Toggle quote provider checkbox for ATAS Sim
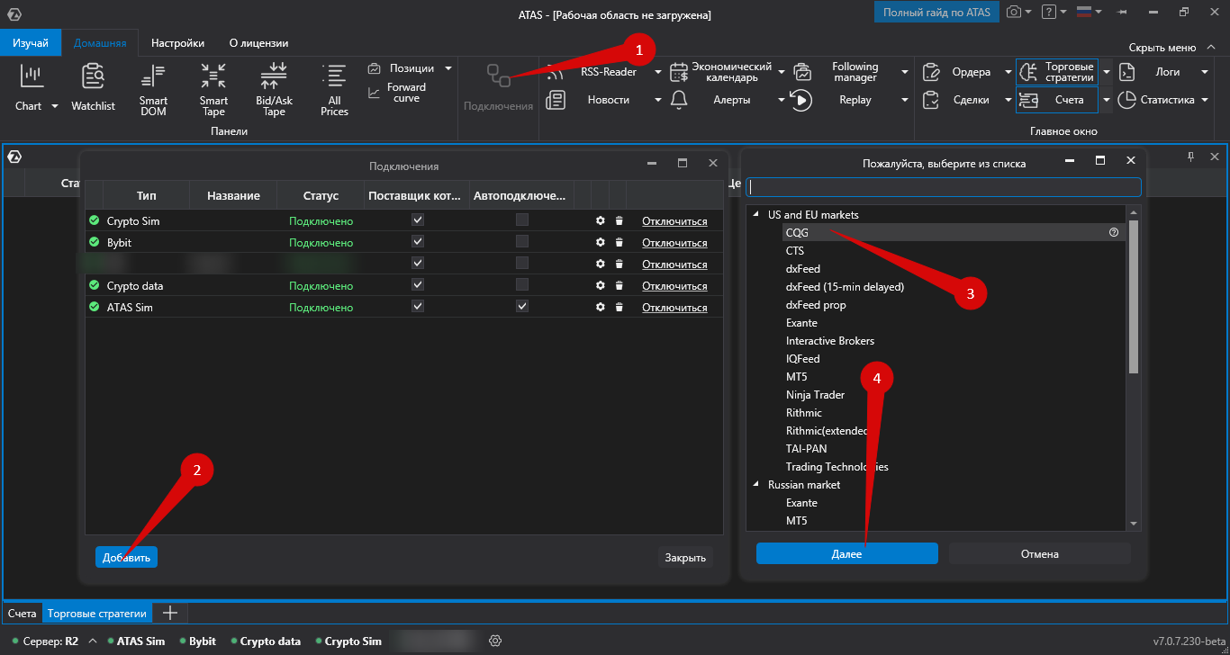This screenshot has width=1230, height=655. point(417,307)
